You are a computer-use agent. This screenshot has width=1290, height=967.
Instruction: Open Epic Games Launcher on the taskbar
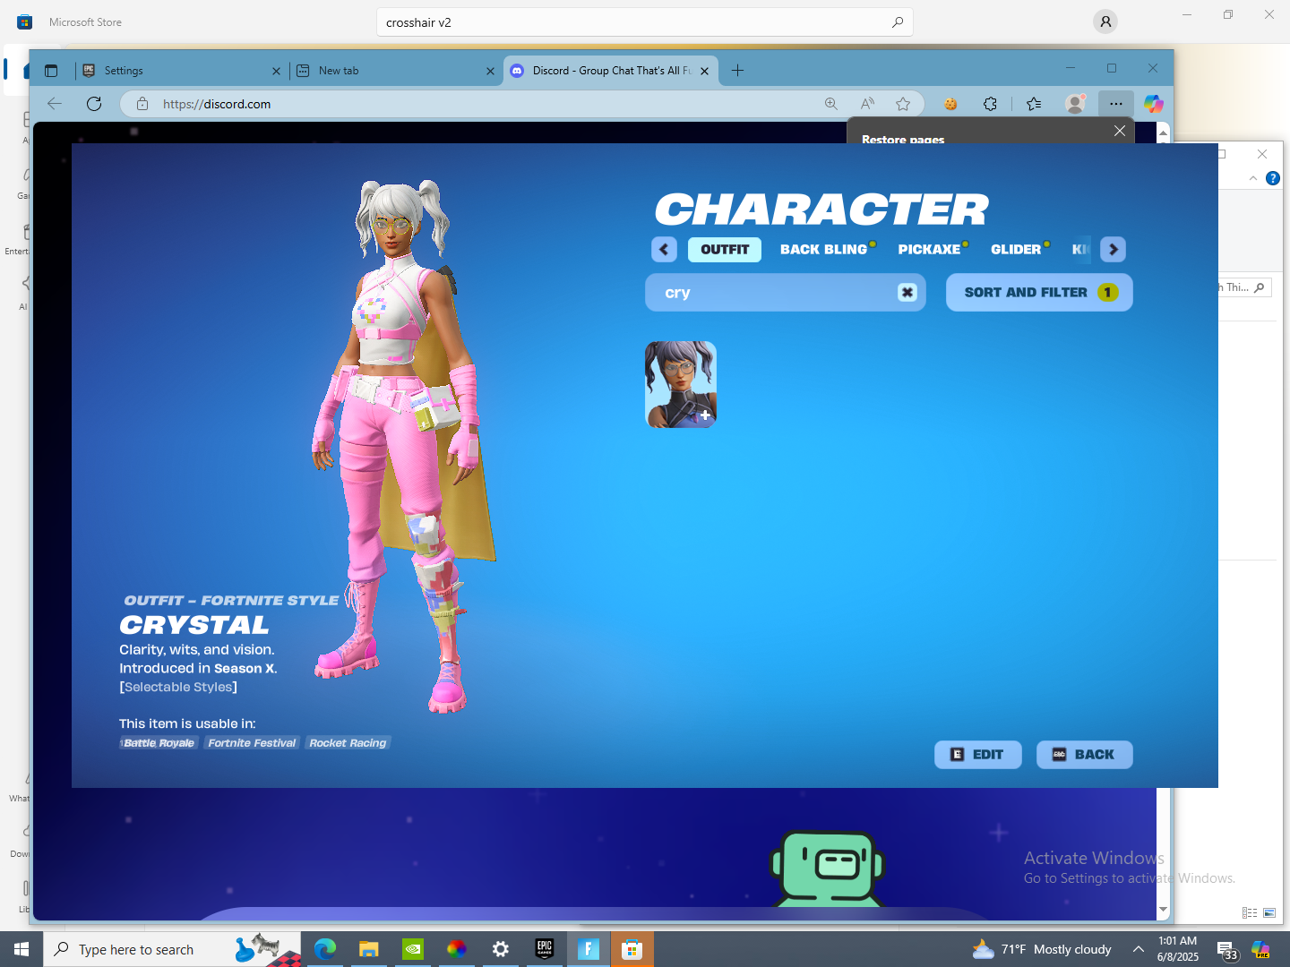point(544,949)
